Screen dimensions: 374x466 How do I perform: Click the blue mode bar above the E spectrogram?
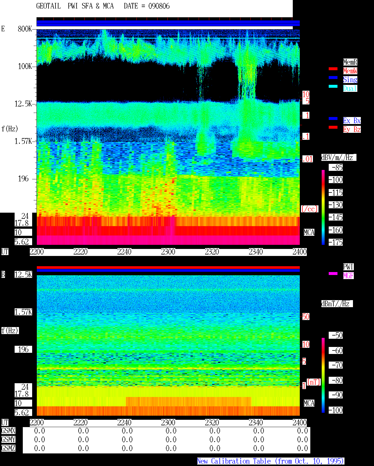click(x=168, y=23)
